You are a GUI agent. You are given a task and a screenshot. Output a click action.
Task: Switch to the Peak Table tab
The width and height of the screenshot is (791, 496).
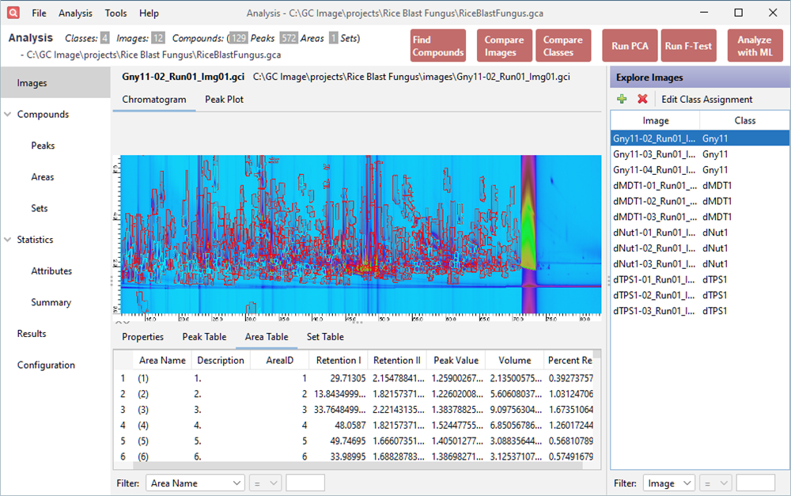(204, 337)
